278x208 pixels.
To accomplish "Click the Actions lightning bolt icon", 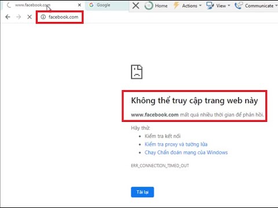I will click(x=176, y=6).
